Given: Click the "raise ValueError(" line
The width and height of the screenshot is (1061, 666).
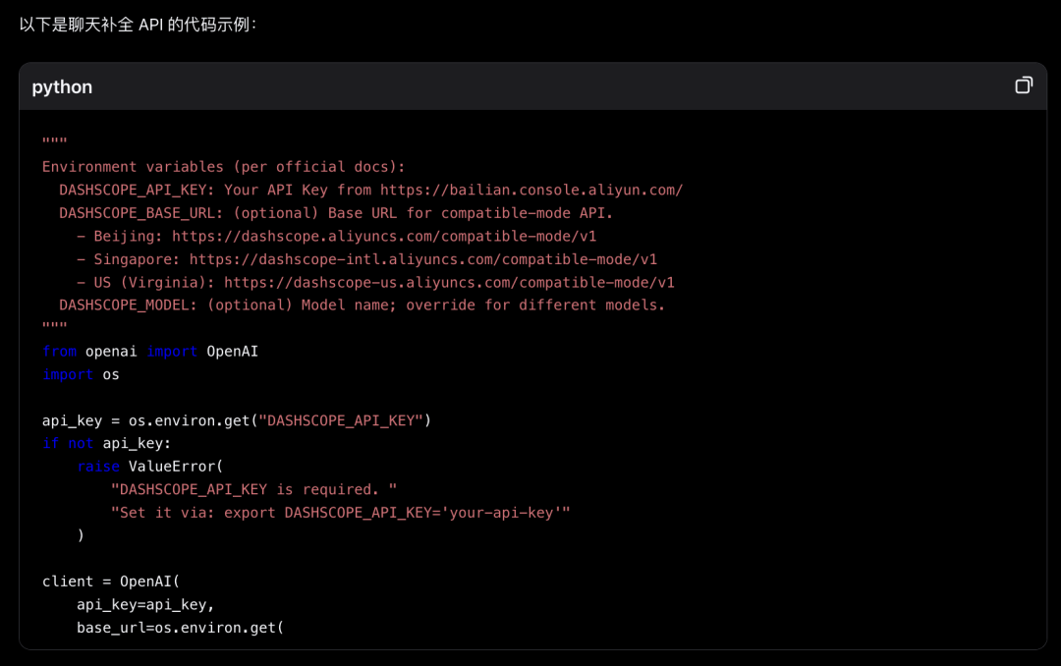Looking at the screenshot, I should coord(150,467).
